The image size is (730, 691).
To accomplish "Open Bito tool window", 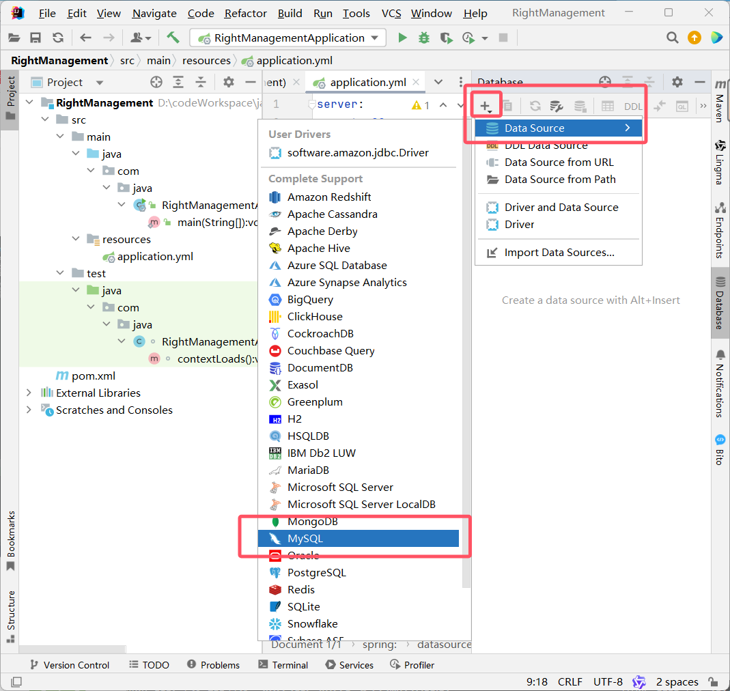I will 720,449.
